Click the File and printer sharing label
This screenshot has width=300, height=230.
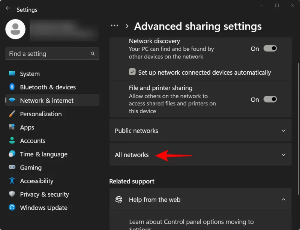click(x=160, y=88)
